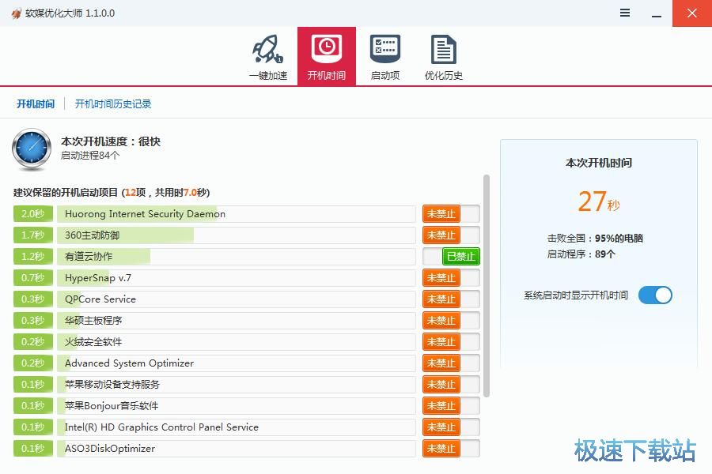Close the 软媒优化大师 window
This screenshot has height=474, width=712.
click(x=692, y=13)
